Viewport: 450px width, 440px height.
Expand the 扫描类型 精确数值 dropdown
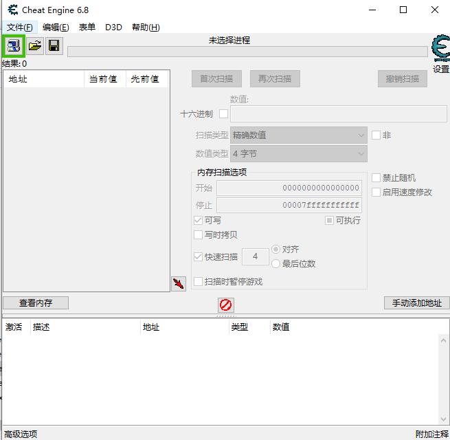click(x=298, y=135)
